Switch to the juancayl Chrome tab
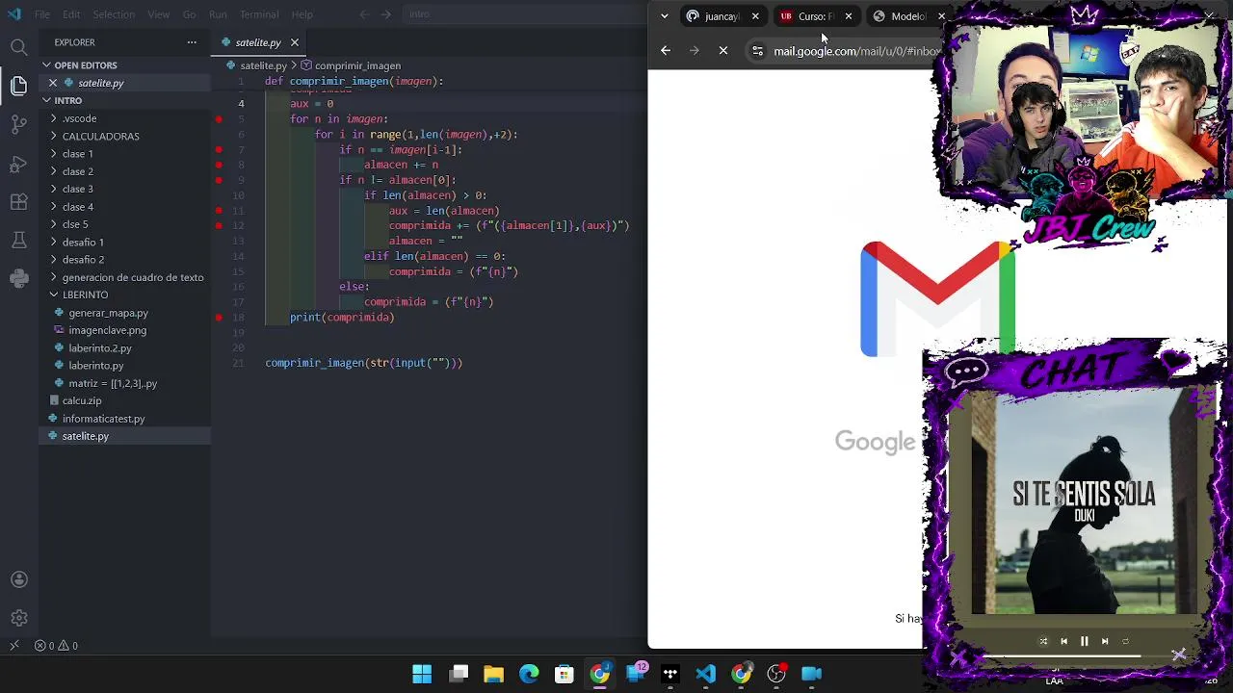The height and width of the screenshot is (693, 1233). pyautogui.click(x=722, y=16)
